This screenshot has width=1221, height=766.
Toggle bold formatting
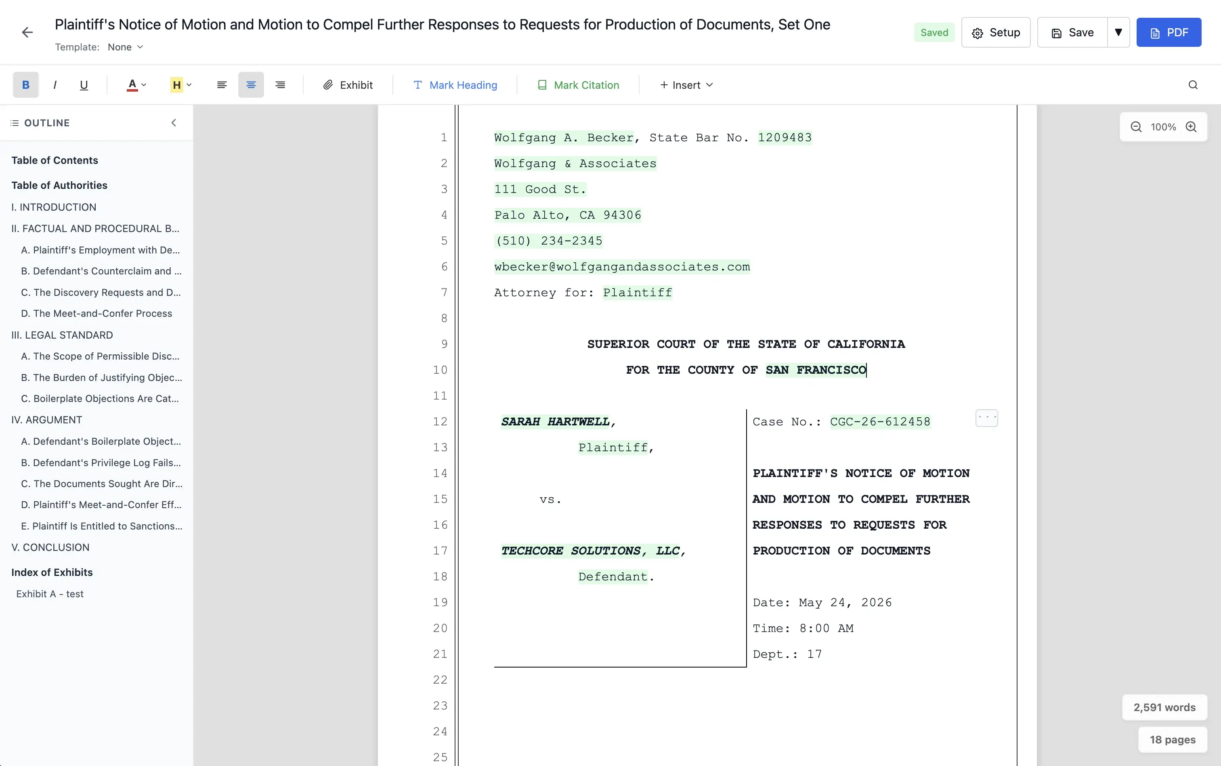coord(25,85)
